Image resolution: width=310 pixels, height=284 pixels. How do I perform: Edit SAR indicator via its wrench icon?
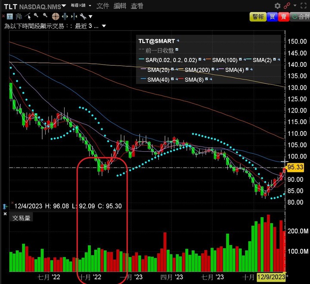204,59
